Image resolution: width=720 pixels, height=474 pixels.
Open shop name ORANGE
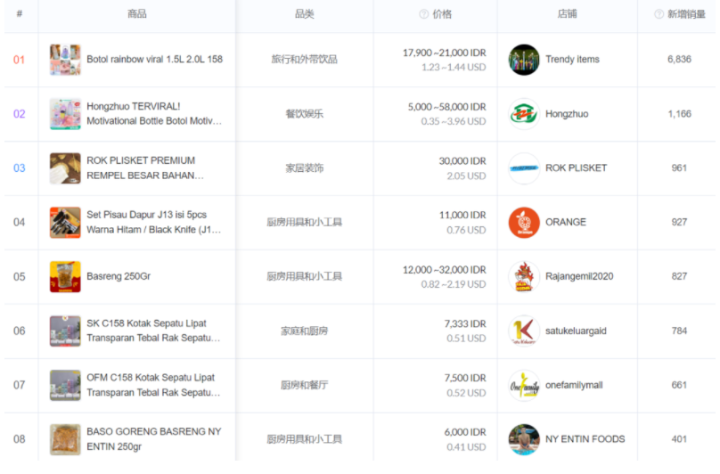[566, 223]
